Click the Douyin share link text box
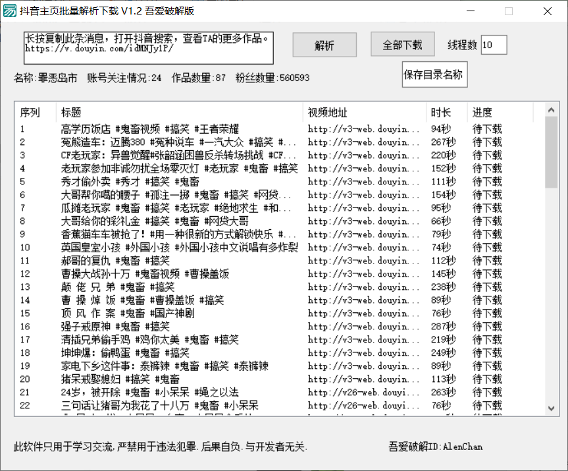This screenshot has height=471, width=568. pos(149,48)
